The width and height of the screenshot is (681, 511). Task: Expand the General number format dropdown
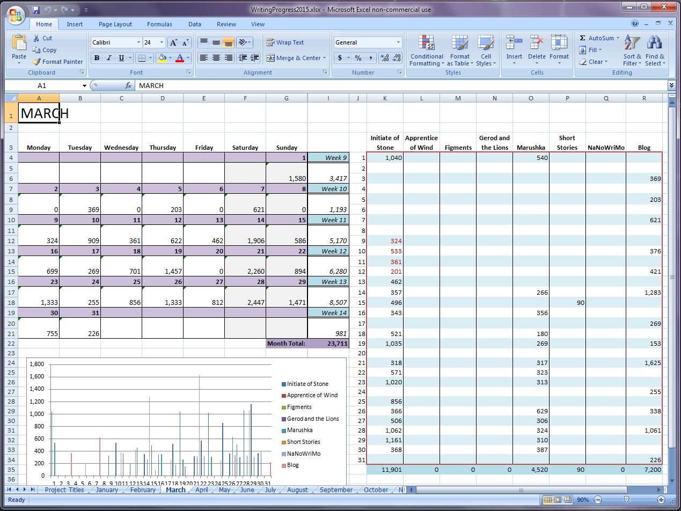398,42
